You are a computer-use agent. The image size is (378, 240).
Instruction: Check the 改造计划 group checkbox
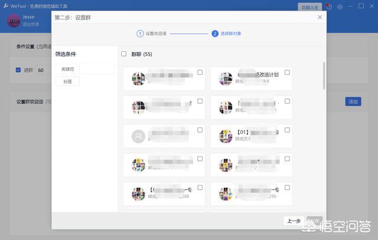(x=287, y=73)
